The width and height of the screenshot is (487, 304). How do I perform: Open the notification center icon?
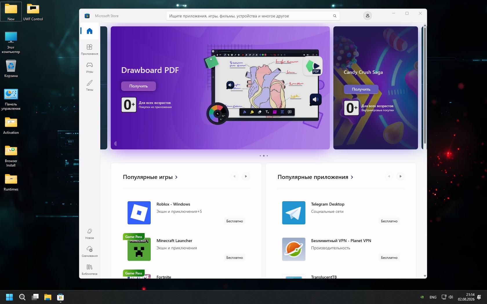pos(479,297)
